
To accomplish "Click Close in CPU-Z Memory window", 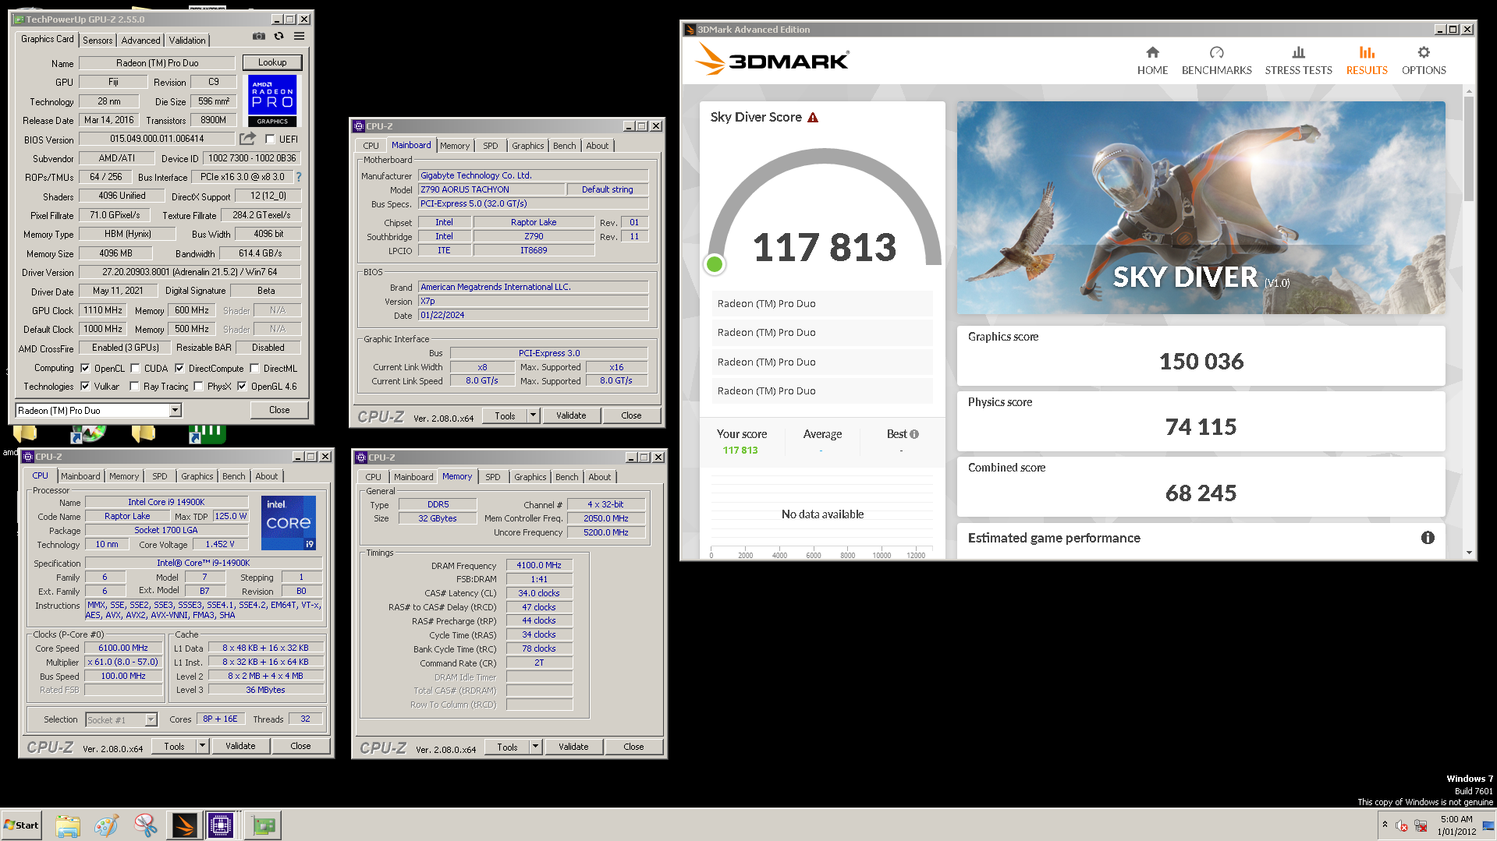I will [x=633, y=747].
